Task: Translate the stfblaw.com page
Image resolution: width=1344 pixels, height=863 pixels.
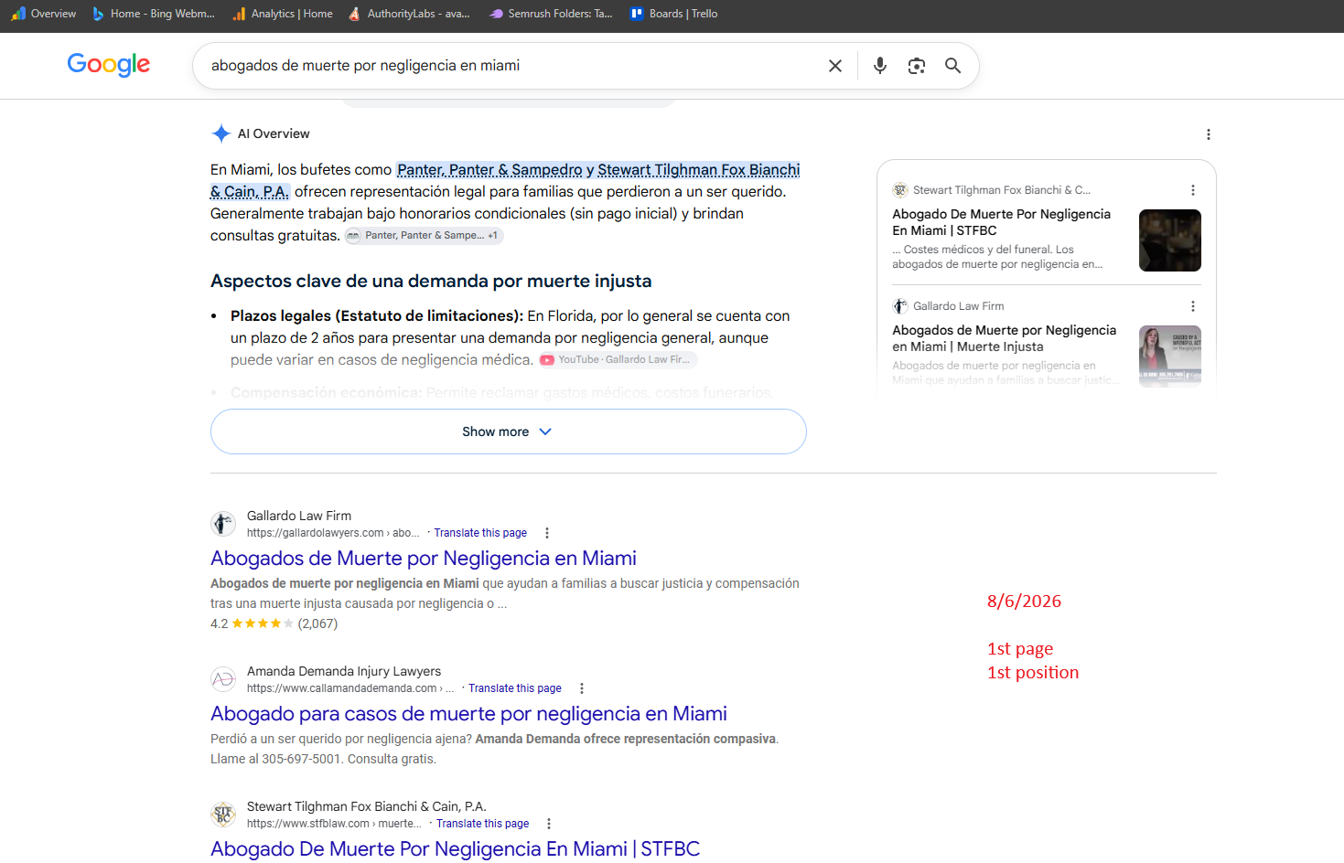Action: point(483,824)
